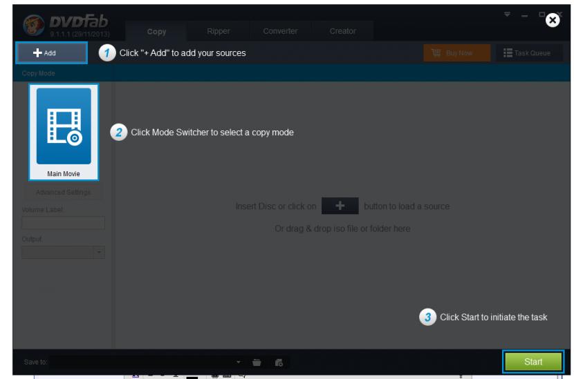Viewport: 574px width, 379px height.
Task: Click the Volume Label input field
Action: click(x=64, y=222)
